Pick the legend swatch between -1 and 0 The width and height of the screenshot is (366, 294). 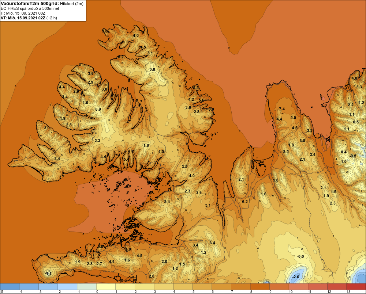coord(87,287)
